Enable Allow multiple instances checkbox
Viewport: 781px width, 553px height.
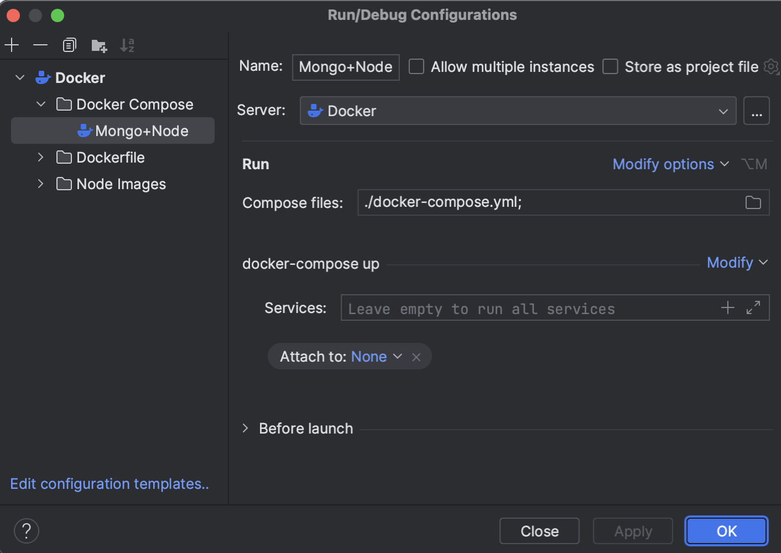click(x=416, y=67)
